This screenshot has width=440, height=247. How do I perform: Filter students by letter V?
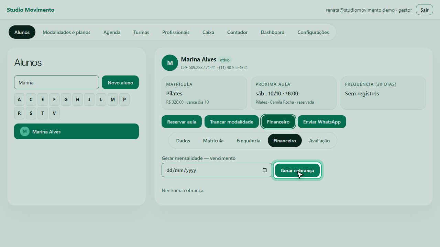pos(54,113)
